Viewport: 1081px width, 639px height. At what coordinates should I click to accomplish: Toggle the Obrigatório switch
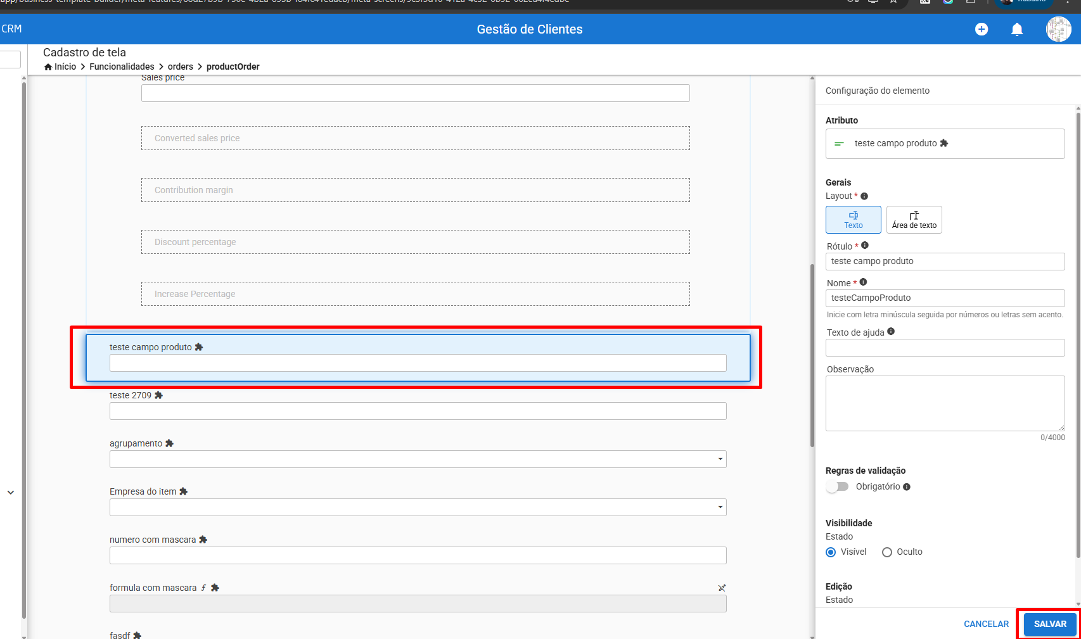coord(837,487)
